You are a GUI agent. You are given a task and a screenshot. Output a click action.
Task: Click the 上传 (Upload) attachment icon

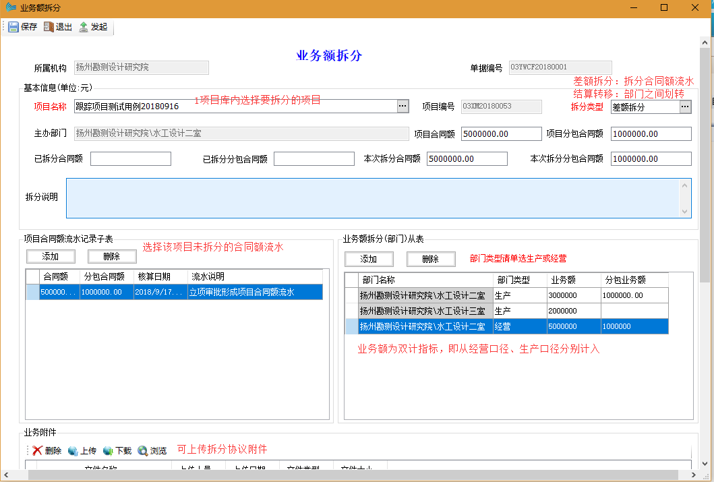(x=73, y=450)
